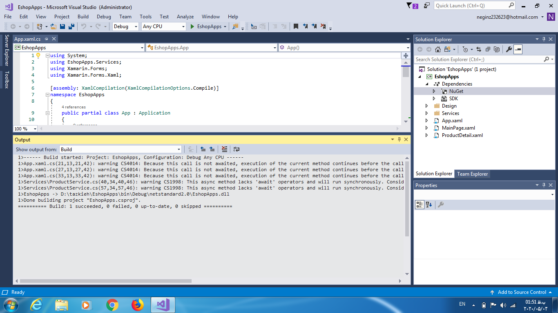Open the notifications flag icon
The height and width of the screenshot is (313, 558).
pyautogui.click(x=413, y=5)
